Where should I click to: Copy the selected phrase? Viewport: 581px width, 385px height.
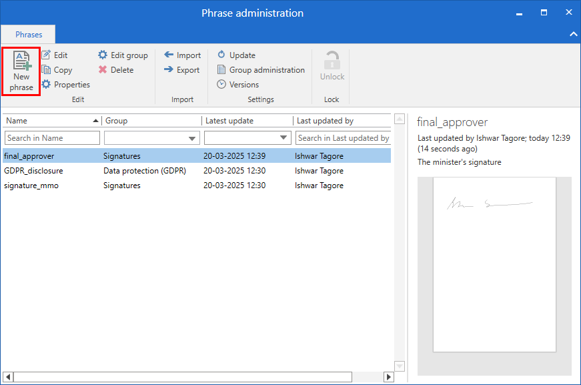(x=47, y=70)
